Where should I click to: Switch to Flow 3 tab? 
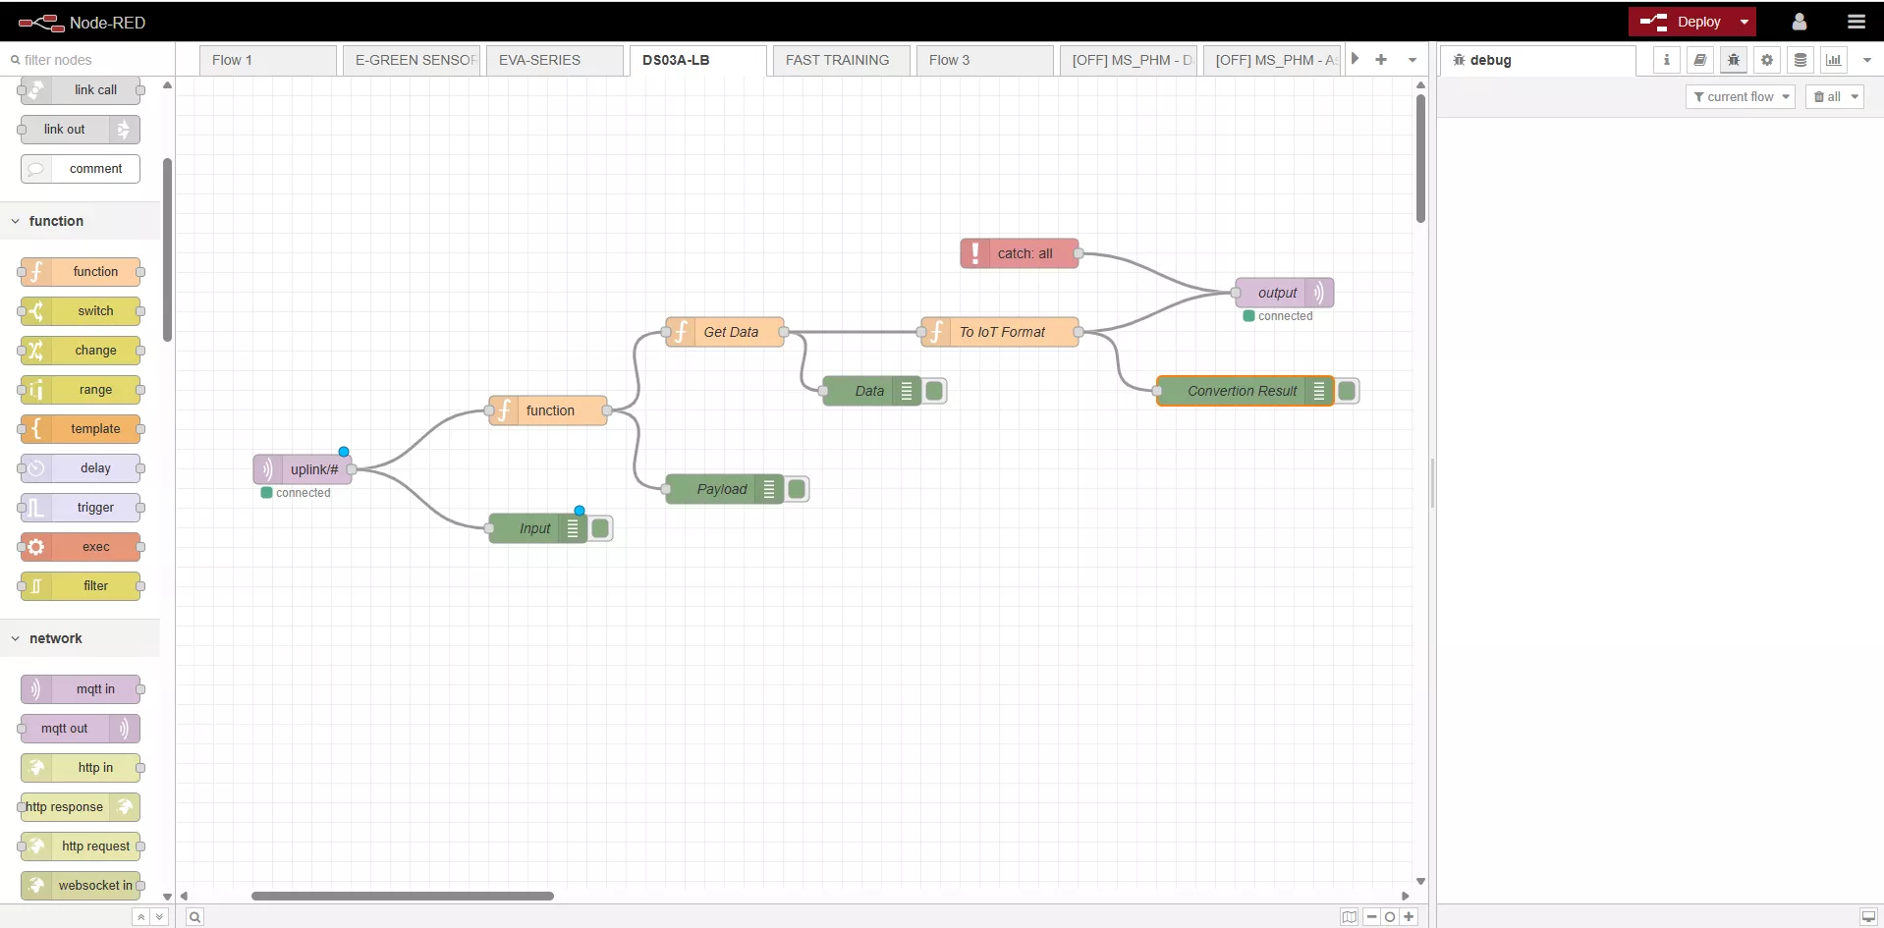(x=985, y=60)
